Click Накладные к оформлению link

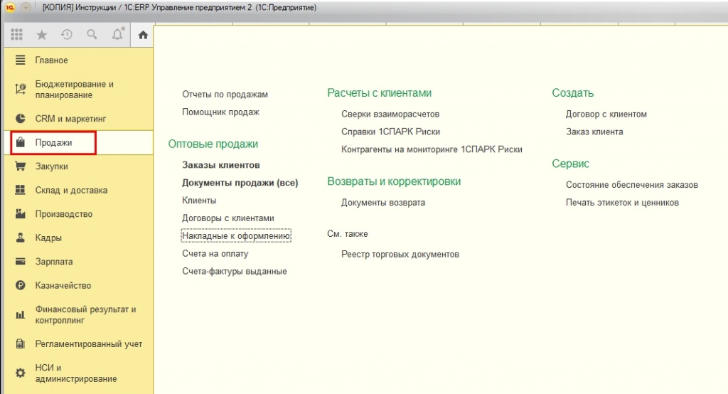coord(236,235)
